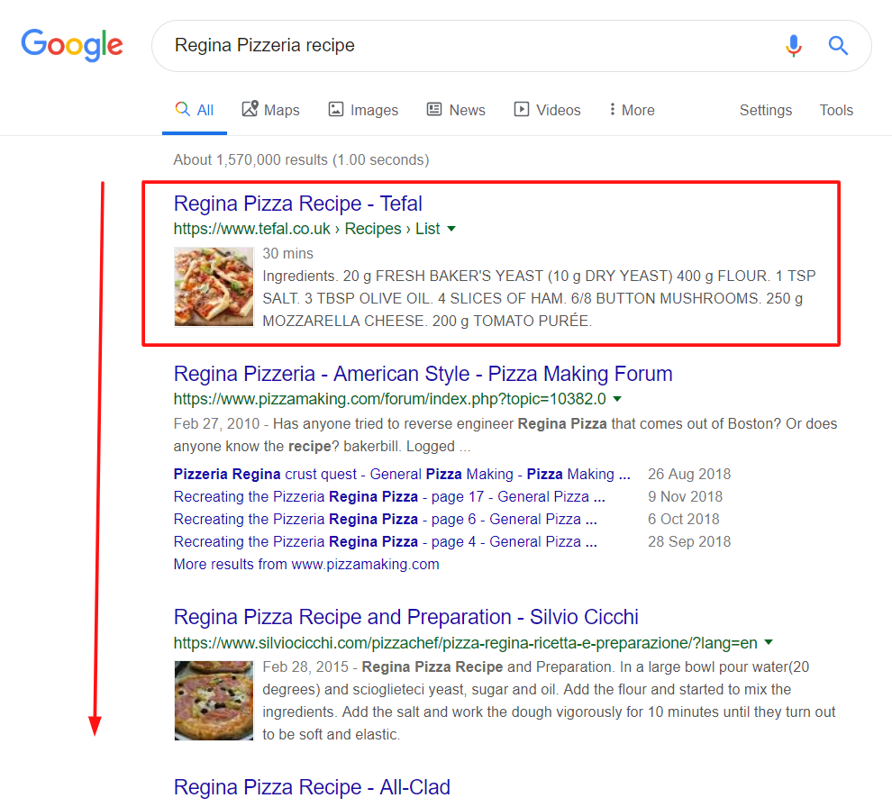Open the Regina Pizza Recipe - Tefal result

[298, 204]
